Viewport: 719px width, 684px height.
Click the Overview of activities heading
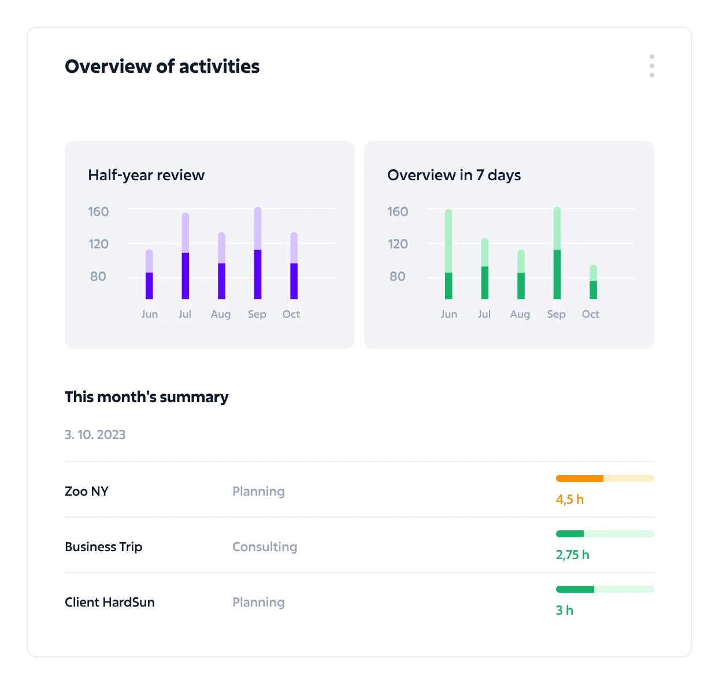162,66
